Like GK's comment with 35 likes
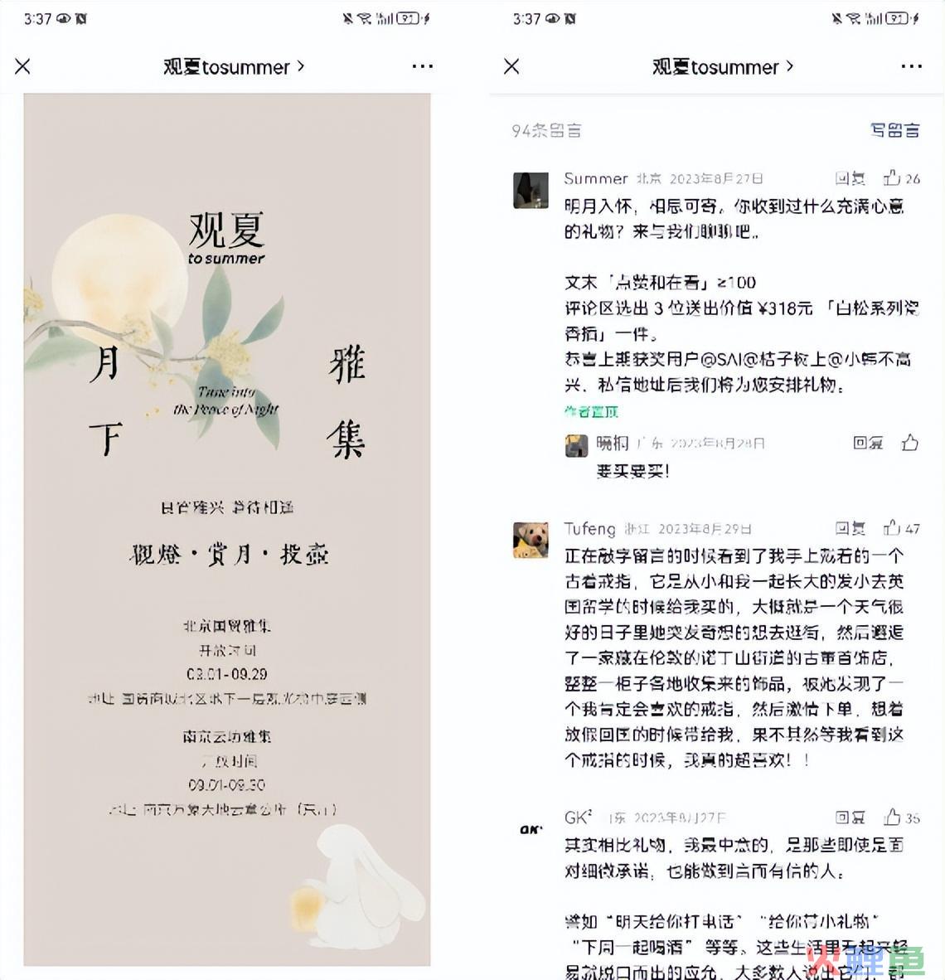Viewport: 945px width, 980px height. [892, 817]
